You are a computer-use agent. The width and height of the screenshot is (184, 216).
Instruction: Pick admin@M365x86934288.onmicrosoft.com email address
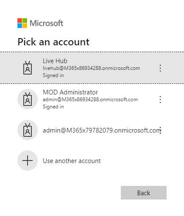click(90, 100)
